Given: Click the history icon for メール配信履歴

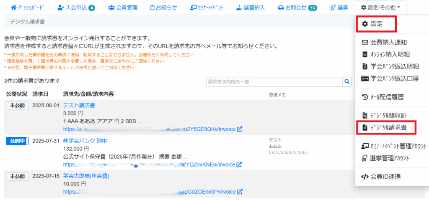Looking at the screenshot, I should click(x=364, y=97).
